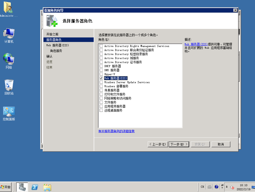The width and height of the screenshot is (255, 192).
Task: Select the 文件服务 role label
Action: click(x=111, y=102)
